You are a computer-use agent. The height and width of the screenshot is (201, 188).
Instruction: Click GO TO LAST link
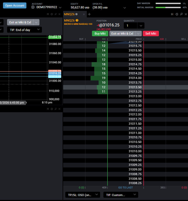125,188
